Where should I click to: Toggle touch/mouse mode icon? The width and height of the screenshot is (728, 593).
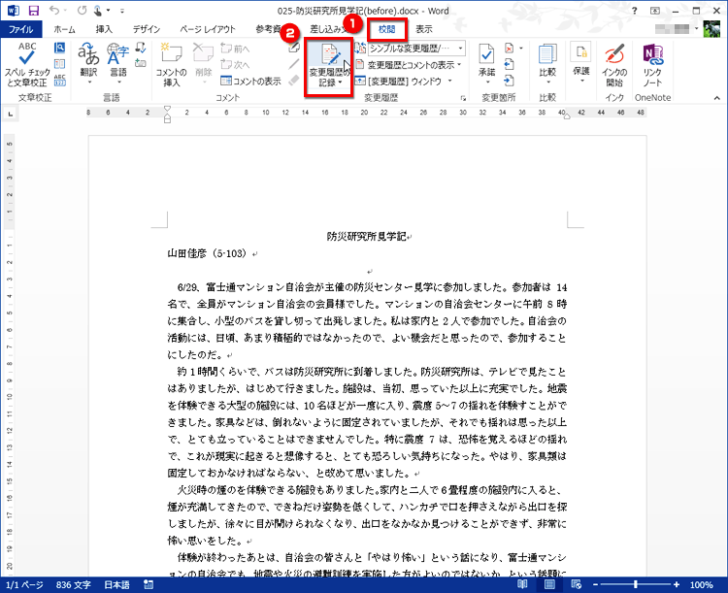pyautogui.click(x=98, y=11)
